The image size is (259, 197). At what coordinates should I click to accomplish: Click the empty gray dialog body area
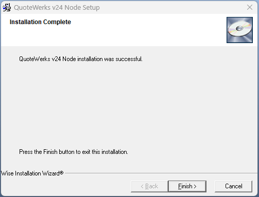[x=129, y=106]
